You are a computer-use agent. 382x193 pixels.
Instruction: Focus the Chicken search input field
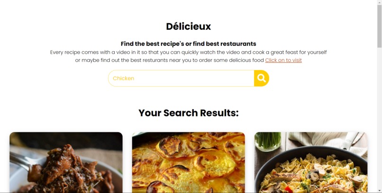tap(181, 78)
